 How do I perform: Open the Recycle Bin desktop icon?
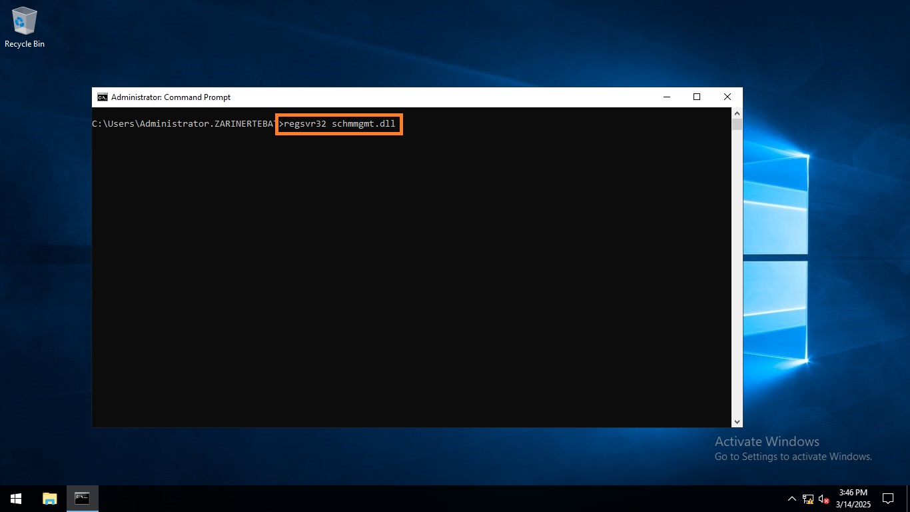coord(25,27)
